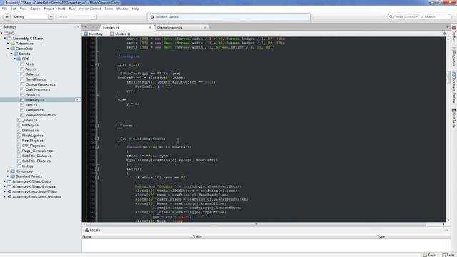Viewport: 457px width, 257px height.
Task: Click the BurrelFire.cs file icon
Action: (x=22, y=79)
